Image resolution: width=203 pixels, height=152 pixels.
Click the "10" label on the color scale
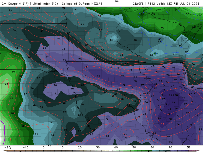62,147
